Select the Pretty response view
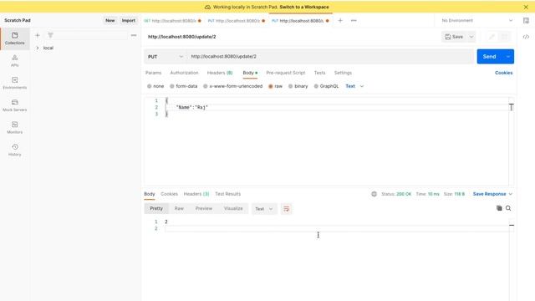The height and width of the screenshot is (301, 535). (x=156, y=208)
